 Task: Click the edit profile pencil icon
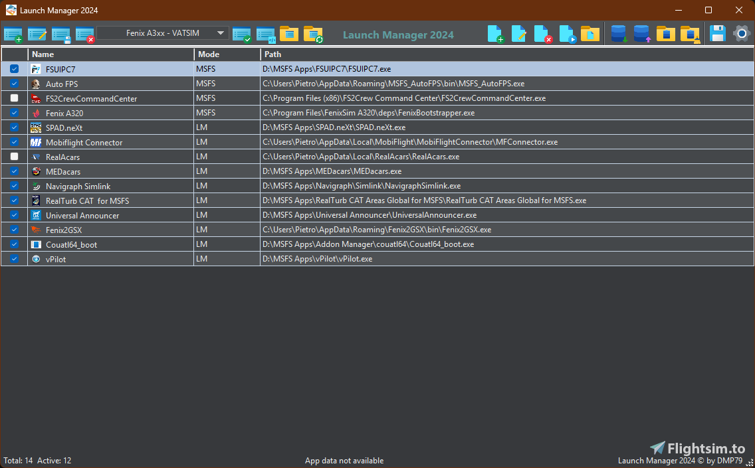pyautogui.click(x=37, y=35)
